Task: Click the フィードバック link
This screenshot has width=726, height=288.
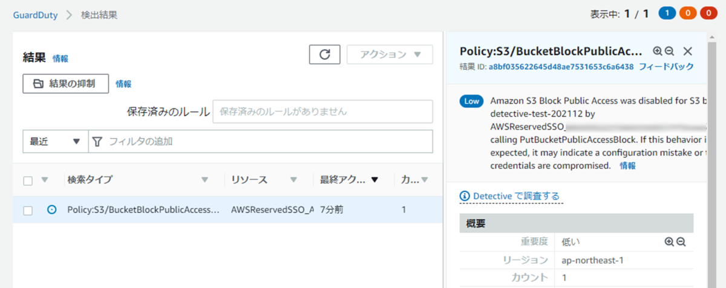Action: [x=666, y=67]
